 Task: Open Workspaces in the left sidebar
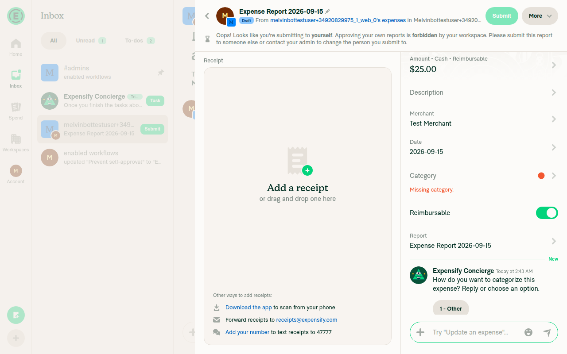16,143
